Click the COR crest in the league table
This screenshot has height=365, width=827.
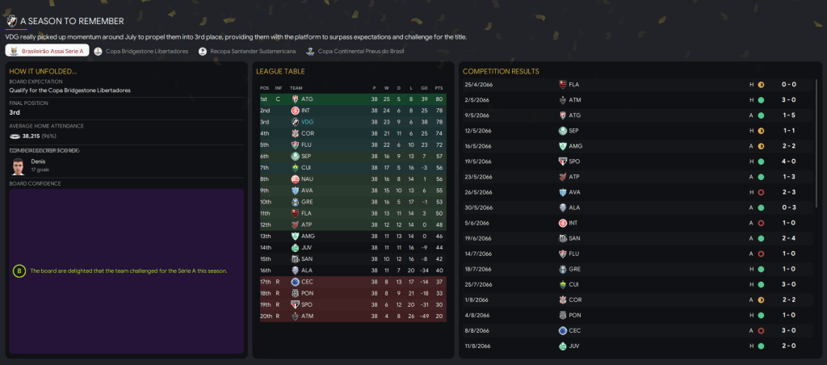296,133
